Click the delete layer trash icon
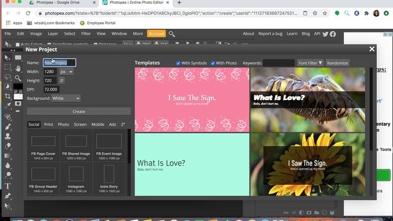Screen dimensions: 393x221 coord(332,212)
